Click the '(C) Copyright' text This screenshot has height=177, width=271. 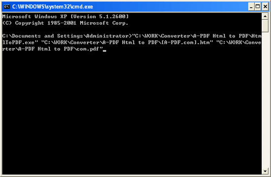pyautogui.click(x=23, y=23)
